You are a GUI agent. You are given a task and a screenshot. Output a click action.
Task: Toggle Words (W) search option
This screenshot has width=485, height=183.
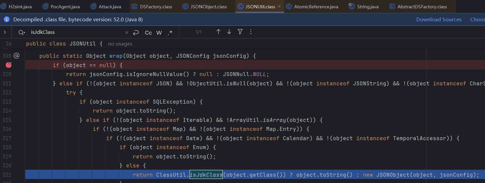click(x=159, y=33)
